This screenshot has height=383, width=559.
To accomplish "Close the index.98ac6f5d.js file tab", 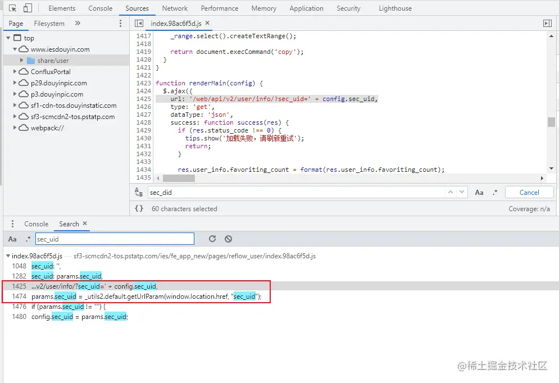I will click(207, 23).
